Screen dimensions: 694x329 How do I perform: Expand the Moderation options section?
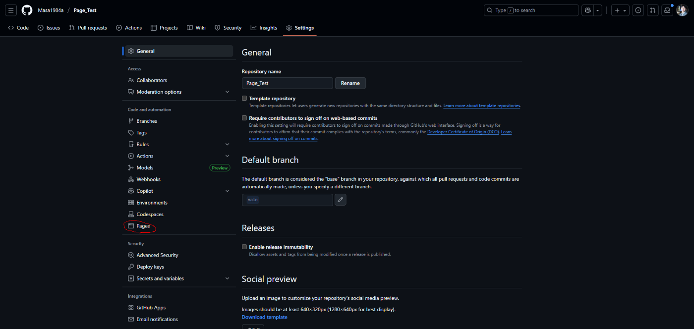[x=227, y=92]
